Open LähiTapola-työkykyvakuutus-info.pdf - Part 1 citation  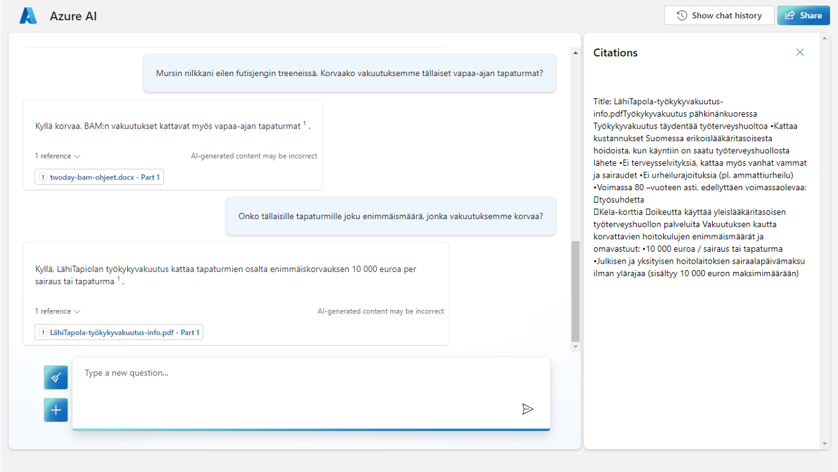(119, 332)
